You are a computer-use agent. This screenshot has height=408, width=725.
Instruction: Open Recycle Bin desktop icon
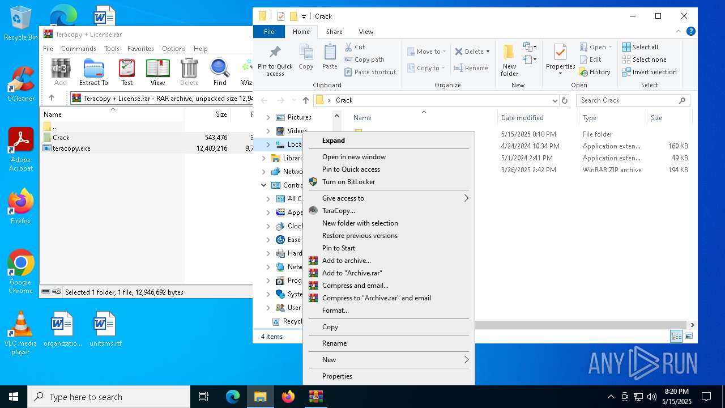[21, 24]
